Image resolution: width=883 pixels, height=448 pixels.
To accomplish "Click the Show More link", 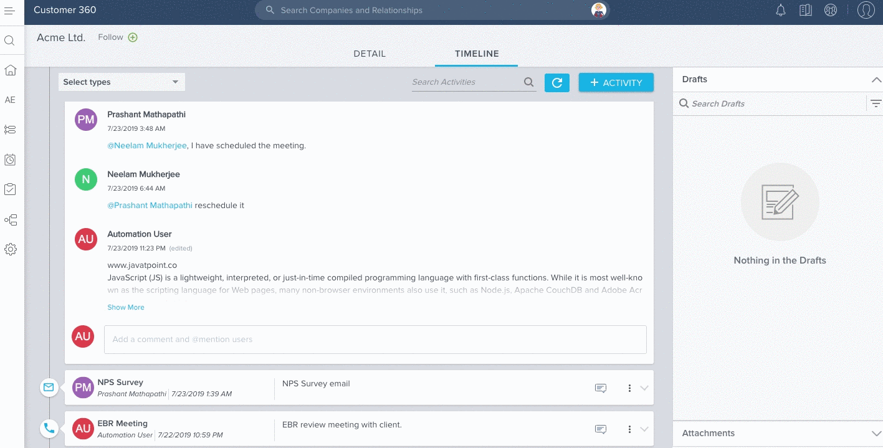I will pos(126,307).
